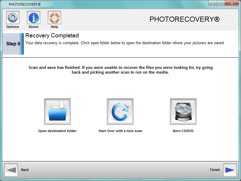The height and width of the screenshot is (181, 241).
Task: Click the PHOTORECOVERY logo text in header
Action: point(184,19)
